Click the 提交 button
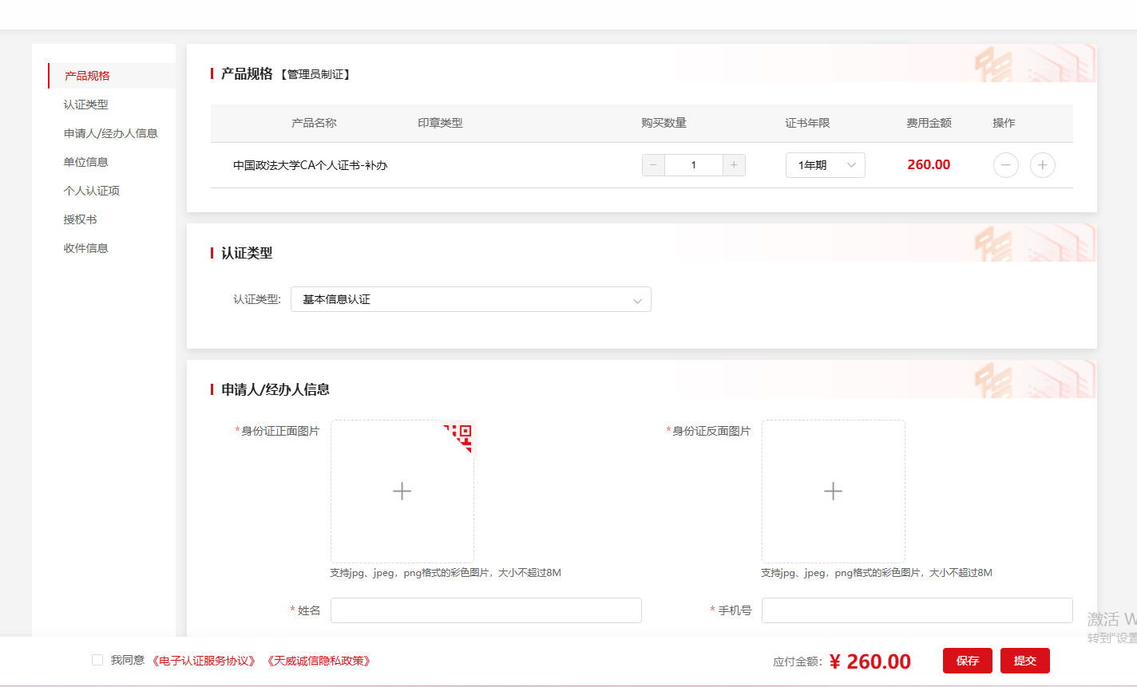Screen dimensions: 1137x687 tap(1024, 661)
